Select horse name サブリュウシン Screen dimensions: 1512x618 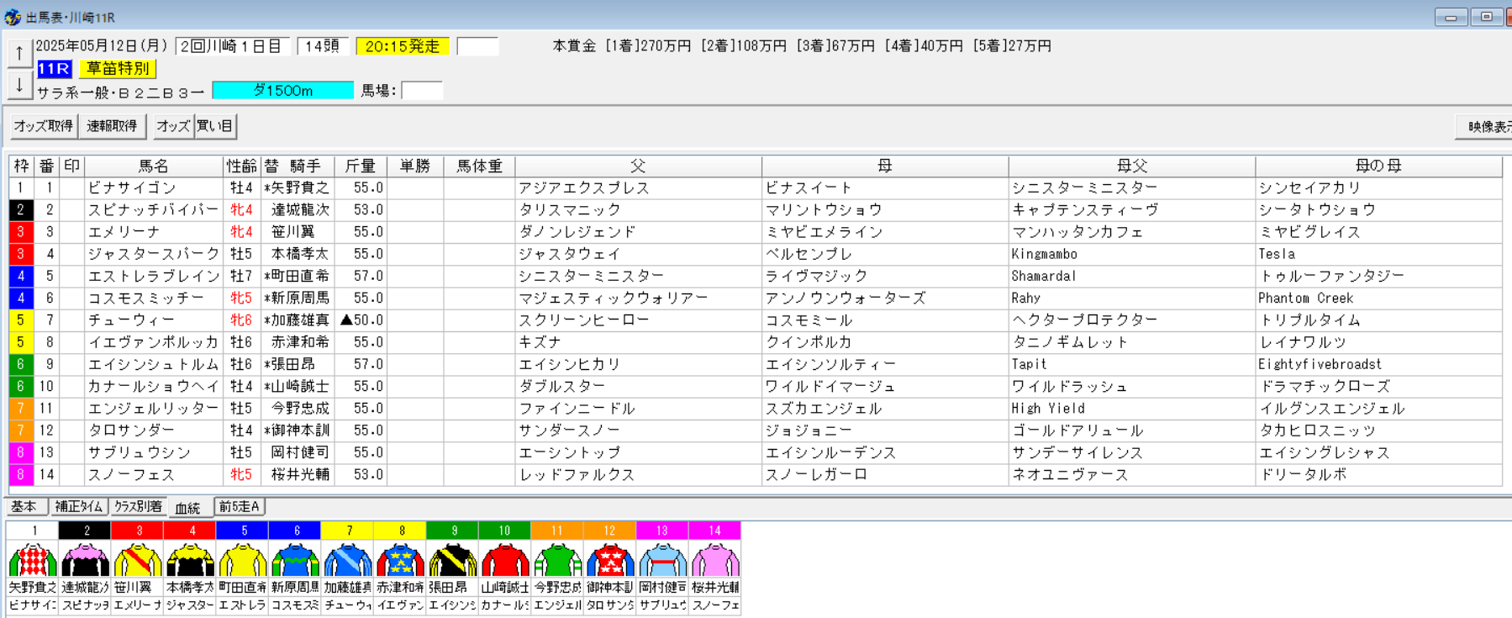tap(139, 452)
